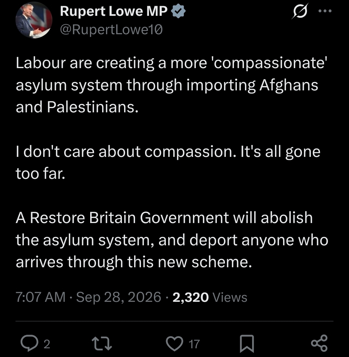The width and height of the screenshot is (349, 357).
Task: Click the Views label beside the count
Action: click(230, 297)
